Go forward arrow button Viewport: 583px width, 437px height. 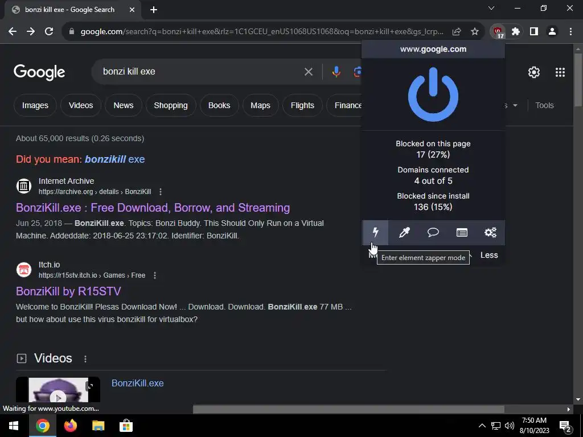(x=31, y=32)
